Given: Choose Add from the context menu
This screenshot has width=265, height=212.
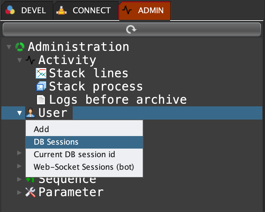Looking at the screenshot, I should pyautogui.click(x=41, y=129).
